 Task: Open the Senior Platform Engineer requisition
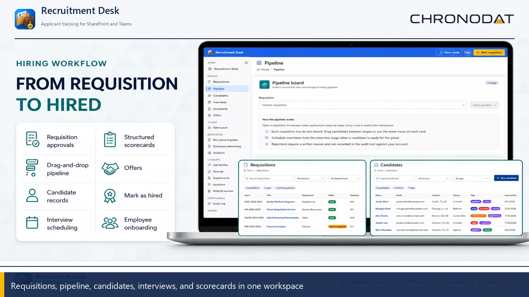281,202
